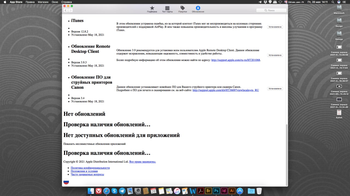
Task: Select Kulish file on the desktop
Action: tap(339, 114)
